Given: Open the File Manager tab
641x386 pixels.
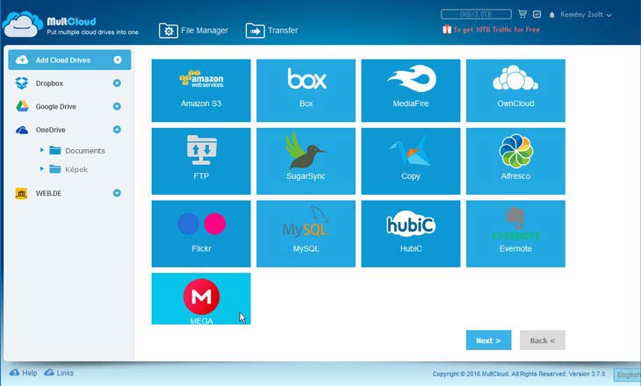Looking at the screenshot, I should 193,31.
